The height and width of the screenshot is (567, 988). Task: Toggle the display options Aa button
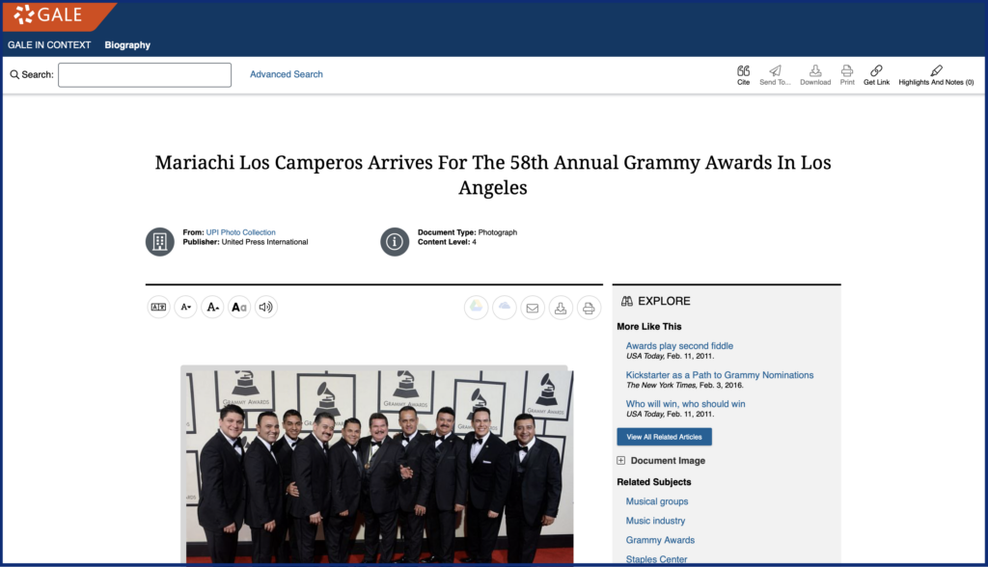click(x=239, y=308)
